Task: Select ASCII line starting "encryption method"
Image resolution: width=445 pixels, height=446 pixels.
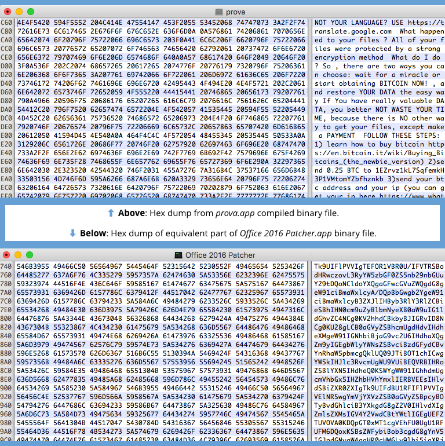Action: [377, 57]
